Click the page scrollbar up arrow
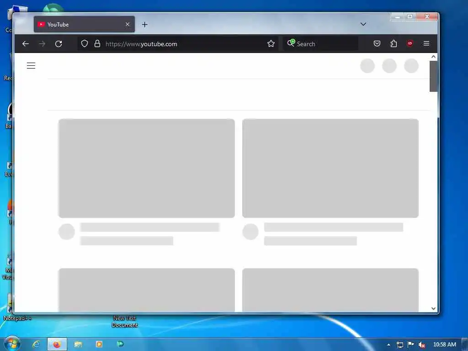The image size is (468, 351). coord(434,57)
